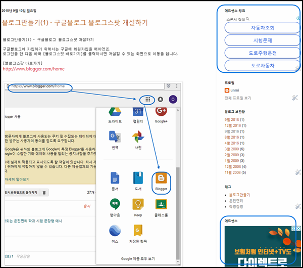The width and height of the screenshot is (303, 268).
Task: Open archive 9월 2018
Action: click(x=232, y=119)
